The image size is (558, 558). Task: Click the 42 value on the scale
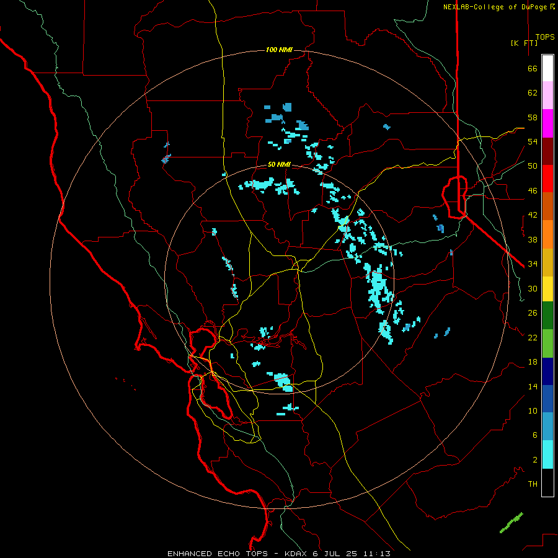coord(533,215)
